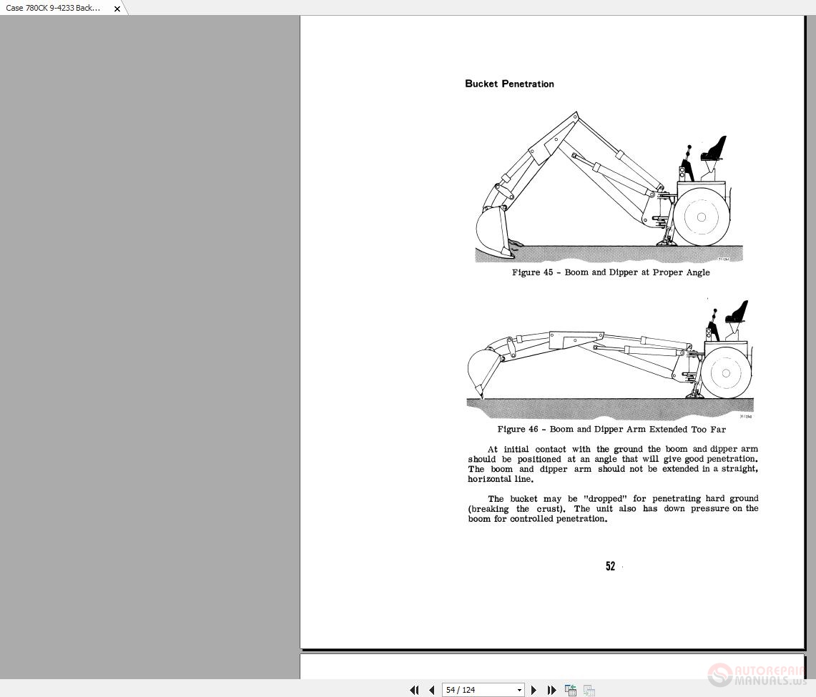816x697 pixels.
Task: Click page number 52 on the document
Action: (610, 565)
